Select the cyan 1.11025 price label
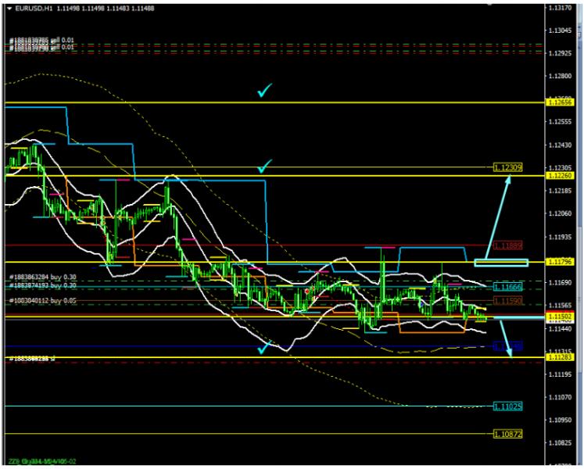The height and width of the screenshot is (469, 584). point(507,406)
